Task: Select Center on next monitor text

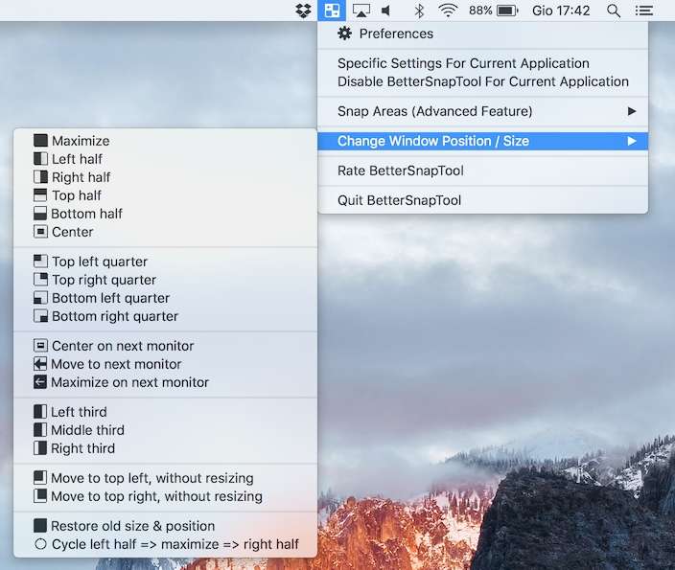Action: point(123,346)
